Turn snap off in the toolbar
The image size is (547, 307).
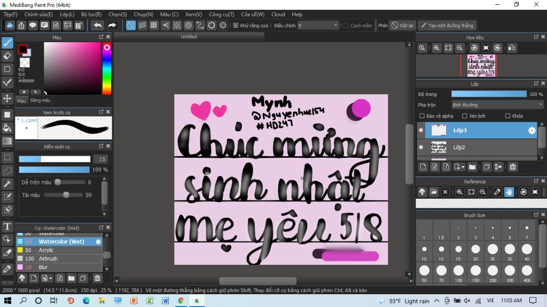[x=131, y=26]
